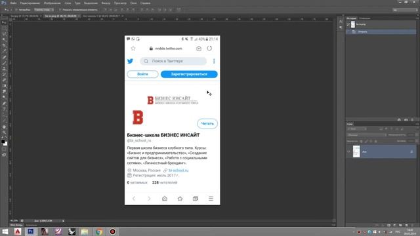
Task: Select the Crop tool
Action: coord(4,45)
